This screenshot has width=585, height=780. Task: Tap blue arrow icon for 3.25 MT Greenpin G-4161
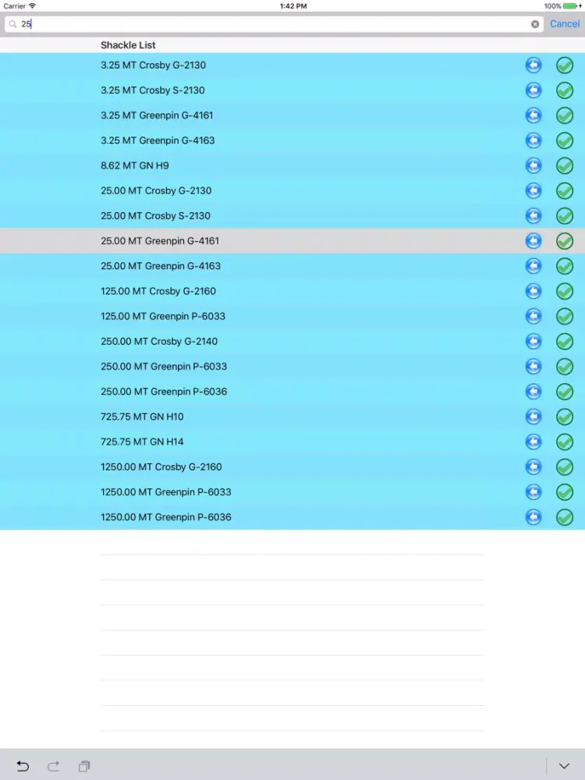(x=534, y=115)
